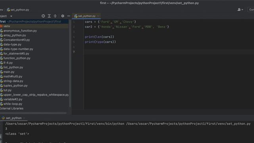Open function_python.py file
254x143 pixels.
pos(17,58)
